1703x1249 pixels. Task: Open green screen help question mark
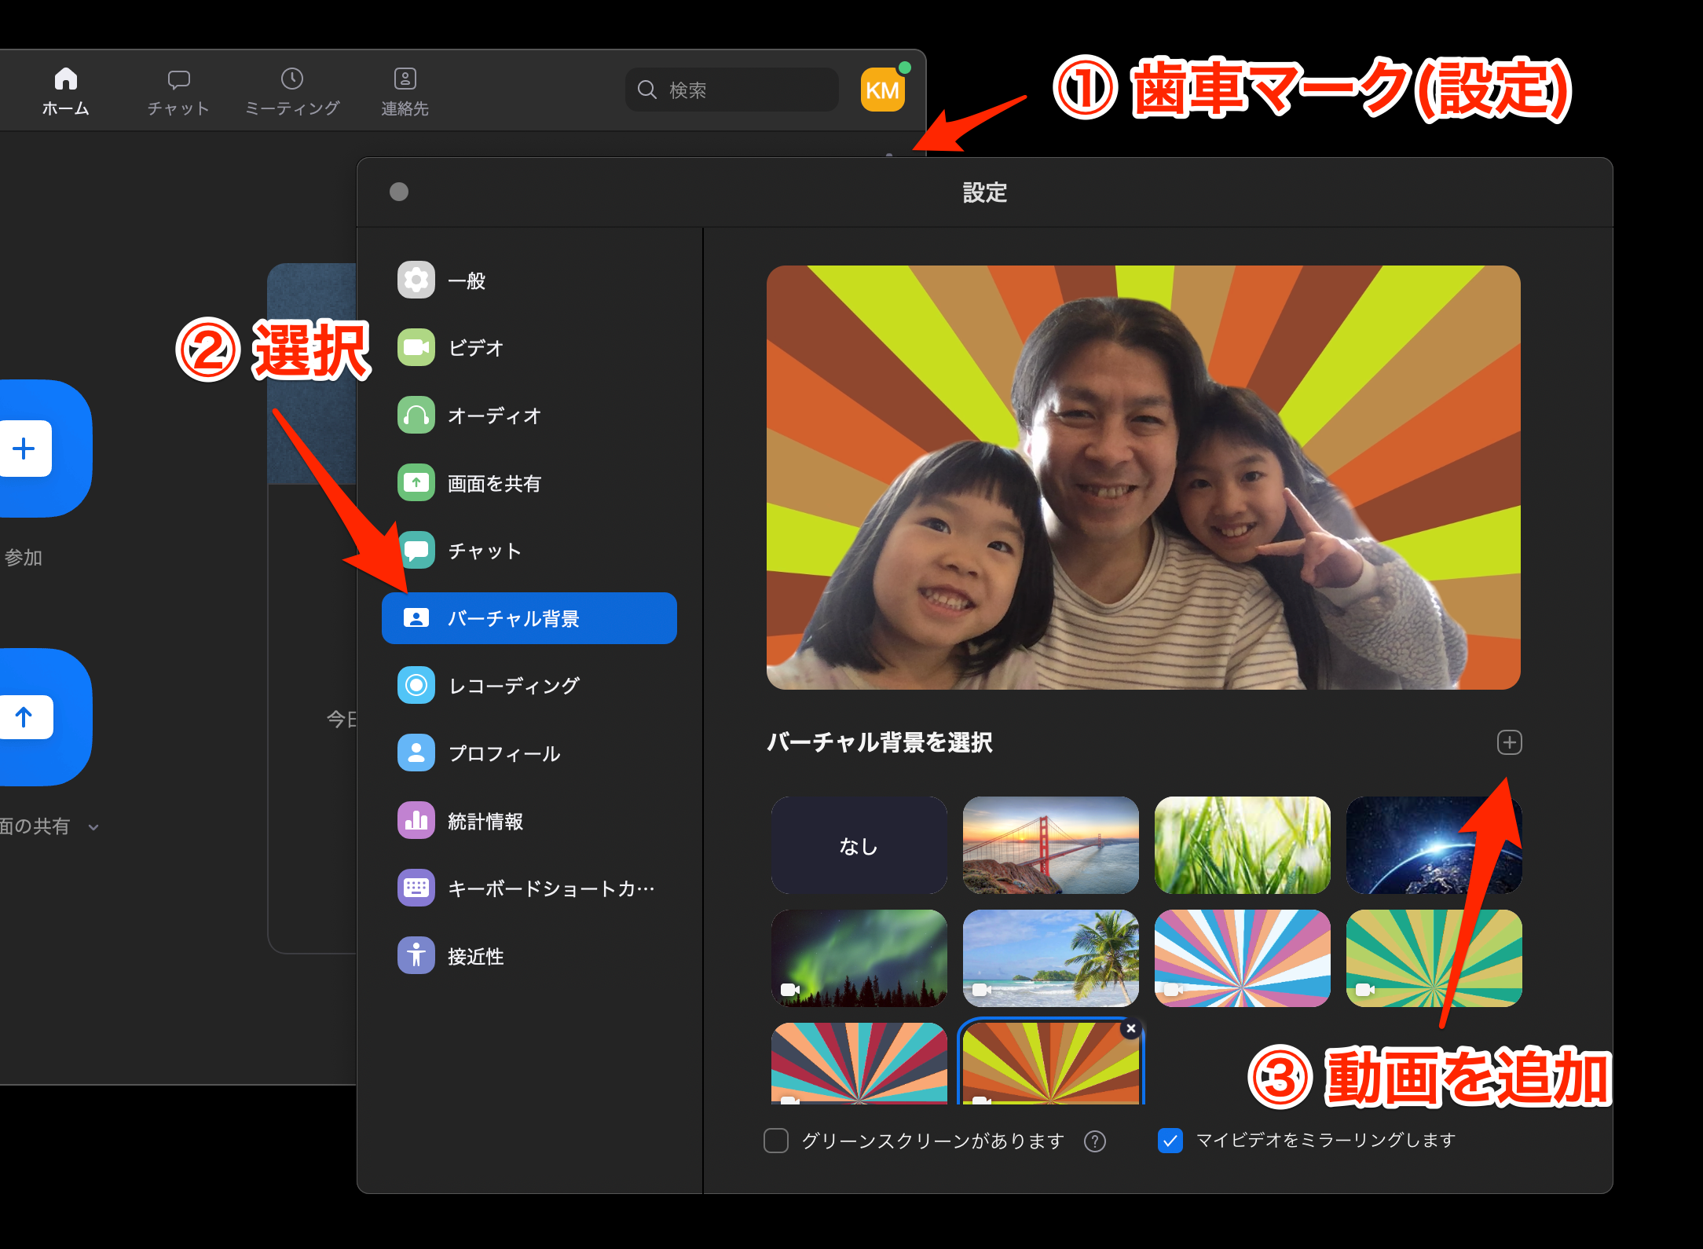click(x=1095, y=1141)
